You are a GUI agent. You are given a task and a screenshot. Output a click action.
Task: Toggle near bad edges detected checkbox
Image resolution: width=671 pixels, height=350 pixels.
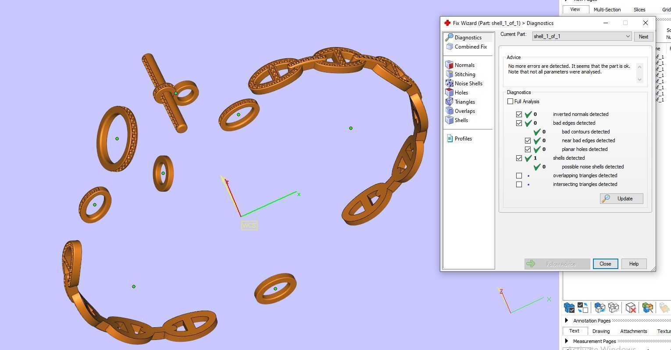tap(528, 141)
